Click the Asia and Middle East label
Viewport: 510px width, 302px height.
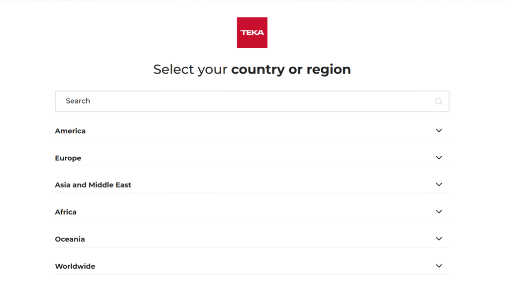(x=93, y=185)
